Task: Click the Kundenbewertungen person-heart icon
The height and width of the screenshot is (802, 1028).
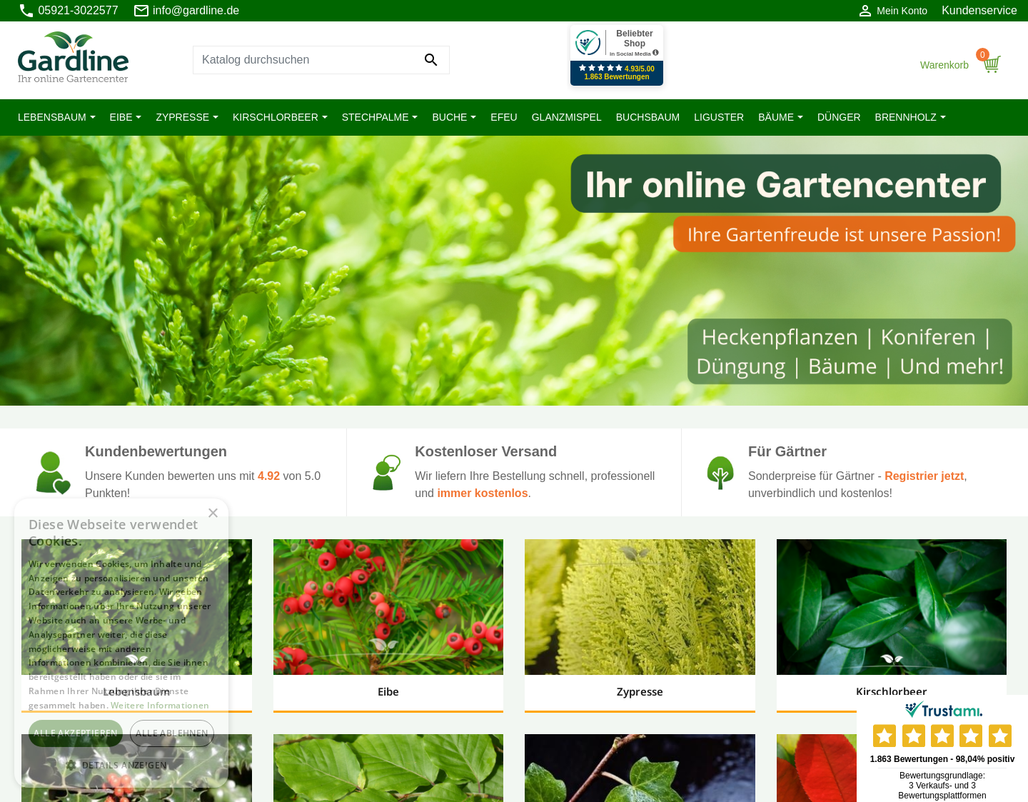Action: tap(53, 473)
